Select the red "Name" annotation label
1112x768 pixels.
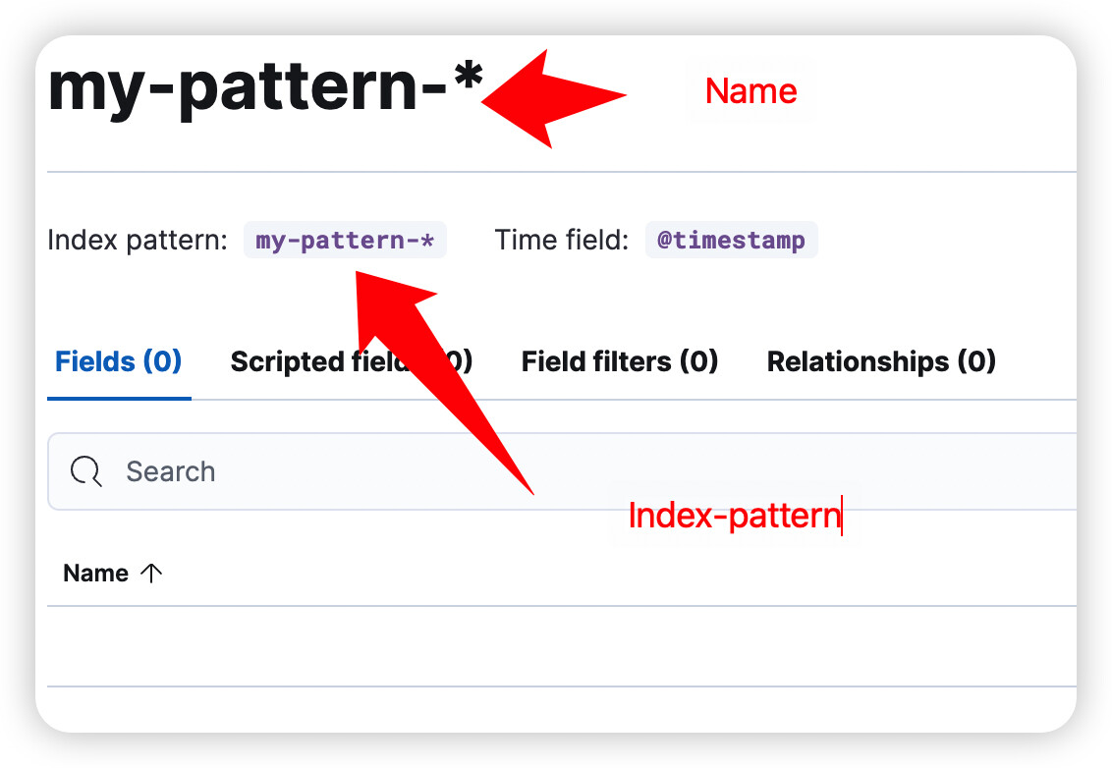(x=751, y=92)
